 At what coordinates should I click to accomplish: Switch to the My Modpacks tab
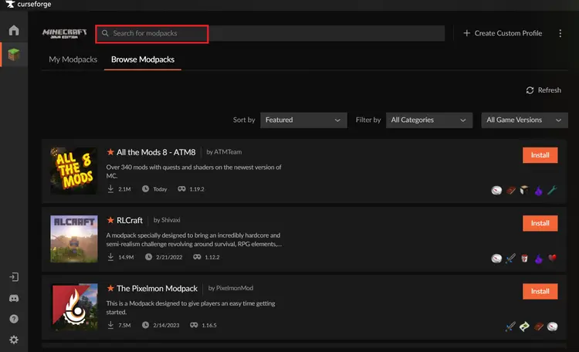click(x=73, y=59)
